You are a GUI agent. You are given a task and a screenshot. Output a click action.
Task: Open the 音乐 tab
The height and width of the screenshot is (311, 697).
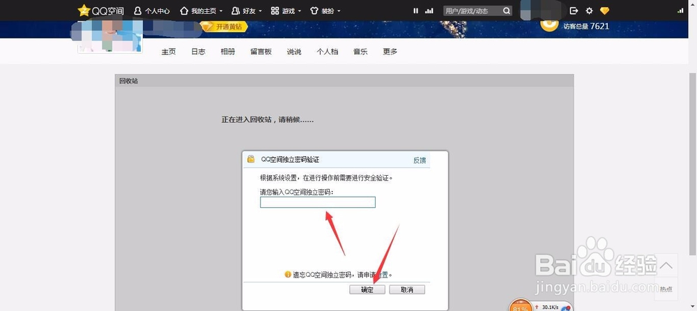(360, 52)
